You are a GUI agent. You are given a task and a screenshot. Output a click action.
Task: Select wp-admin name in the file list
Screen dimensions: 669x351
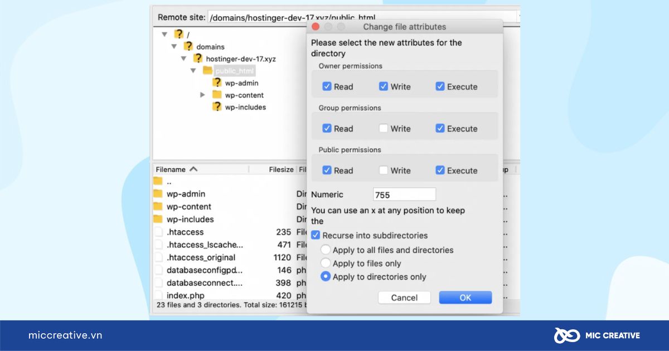click(x=186, y=194)
